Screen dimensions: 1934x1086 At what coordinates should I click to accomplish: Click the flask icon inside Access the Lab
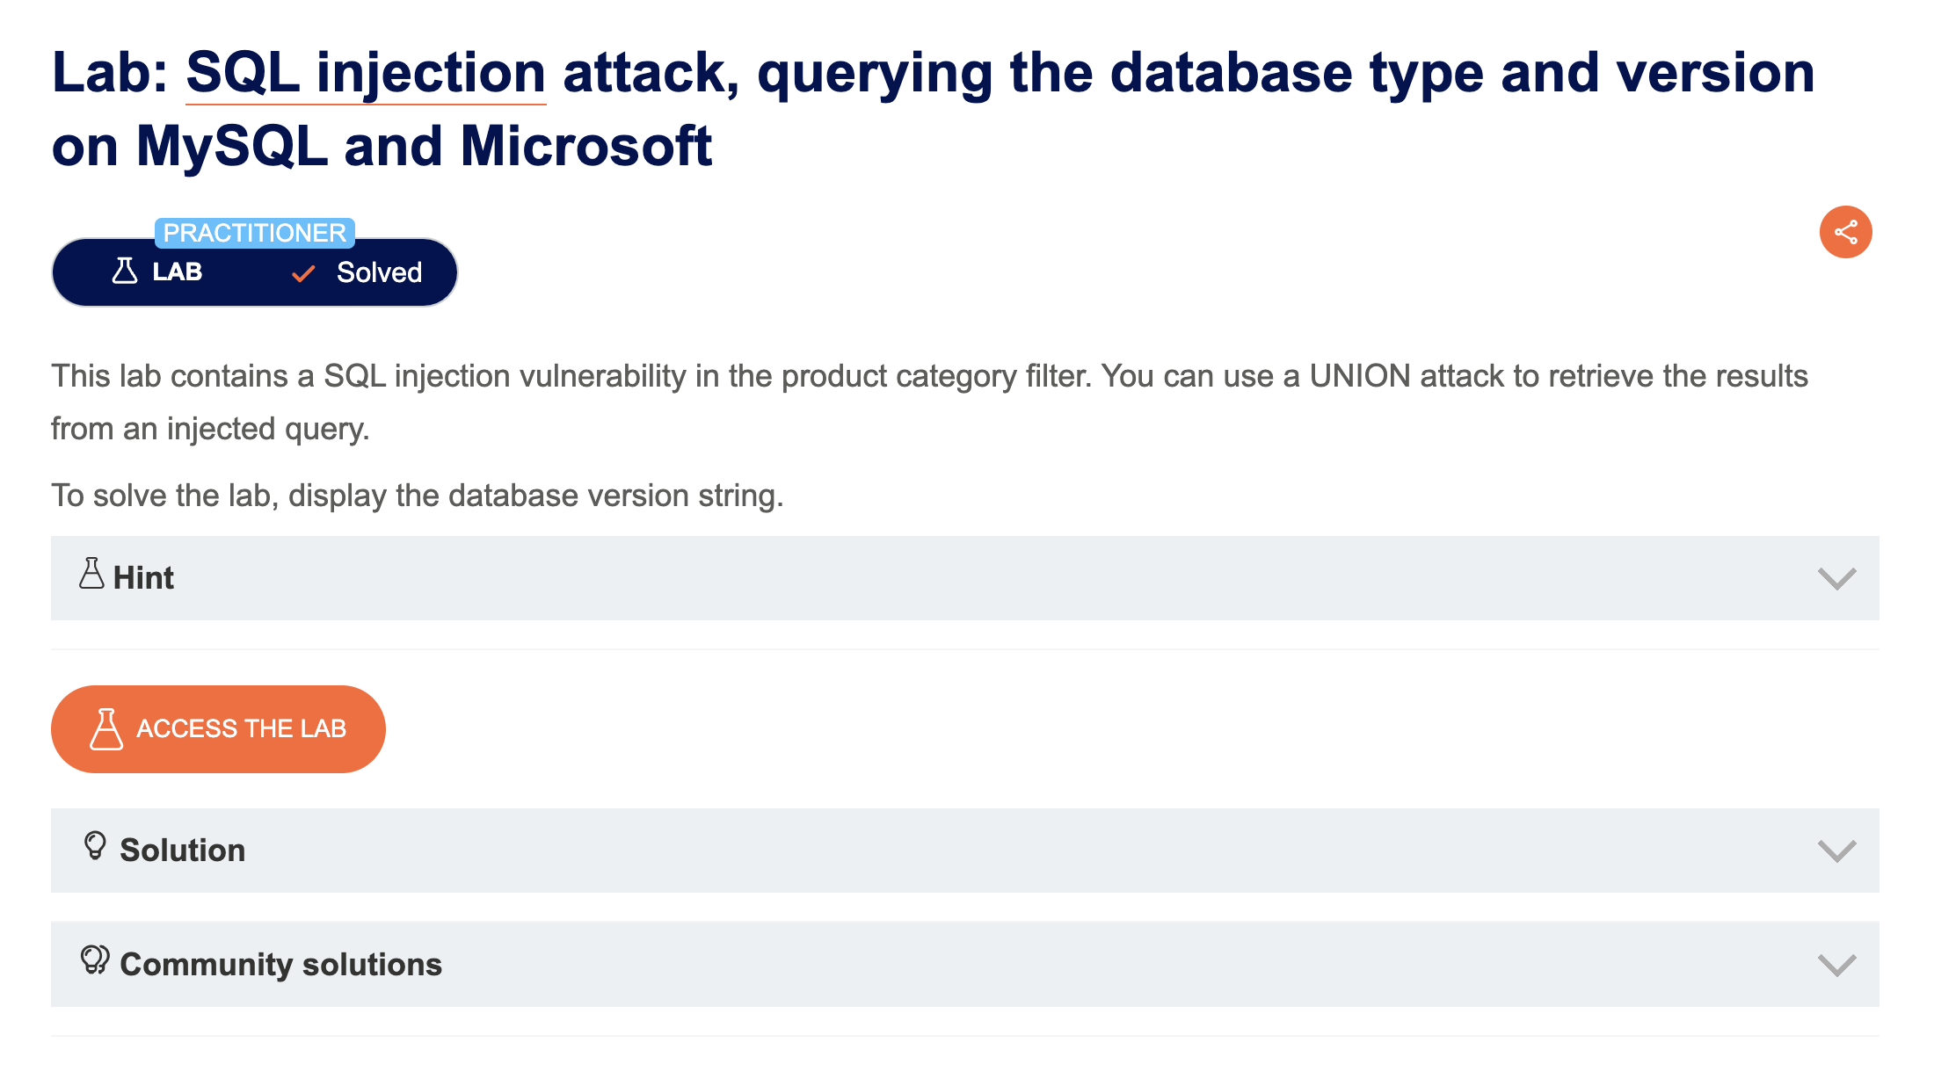(x=106, y=729)
